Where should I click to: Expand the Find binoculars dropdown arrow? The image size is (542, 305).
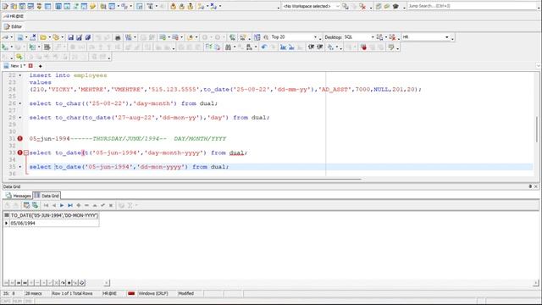pyautogui.click(x=235, y=47)
